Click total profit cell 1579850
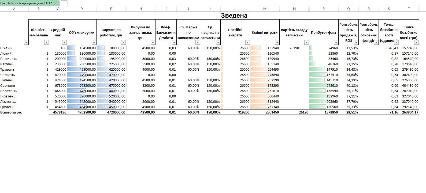This screenshot has height=193, width=426. pyautogui.click(x=324, y=112)
